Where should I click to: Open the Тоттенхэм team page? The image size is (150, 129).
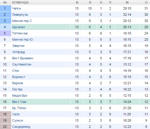click(20, 33)
